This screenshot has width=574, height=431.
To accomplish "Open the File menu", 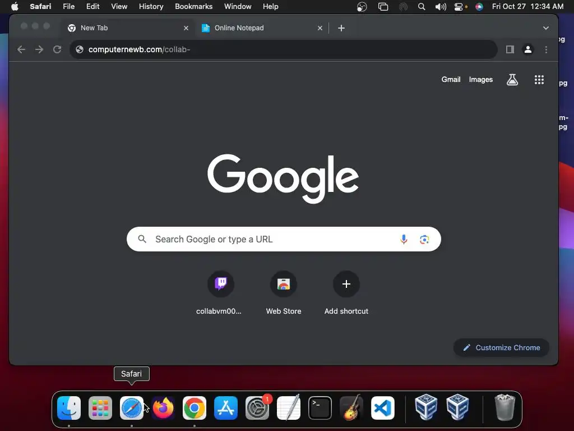I will (68, 7).
